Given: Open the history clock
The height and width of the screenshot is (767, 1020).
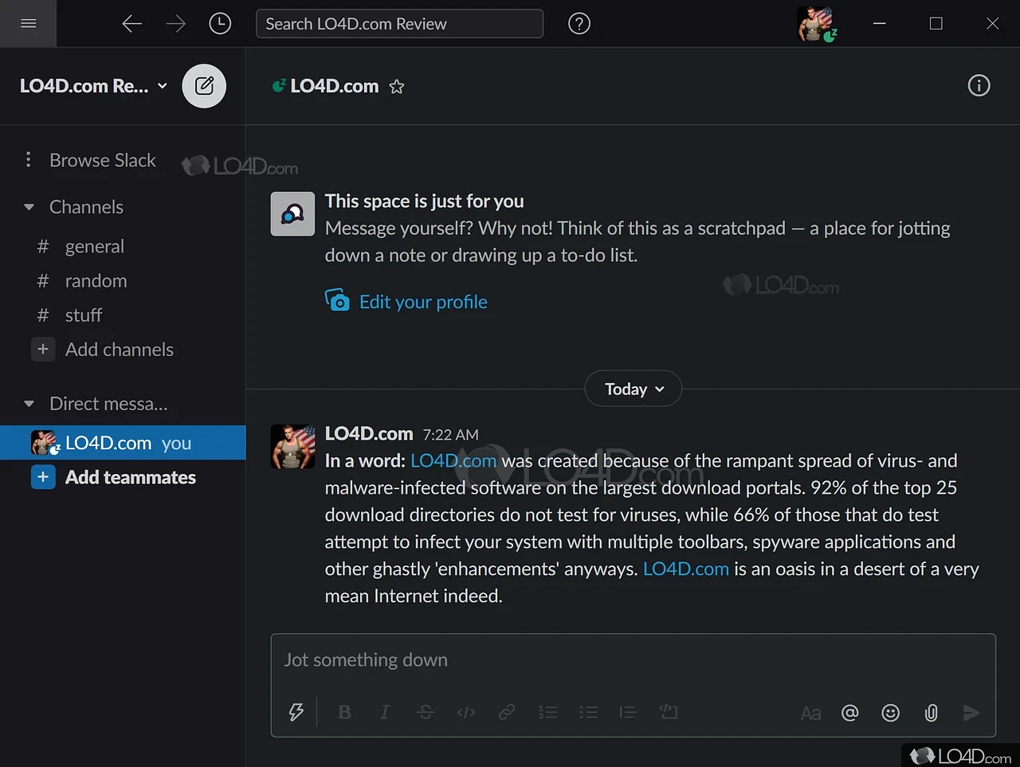Looking at the screenshot, I should coord(220,24).
